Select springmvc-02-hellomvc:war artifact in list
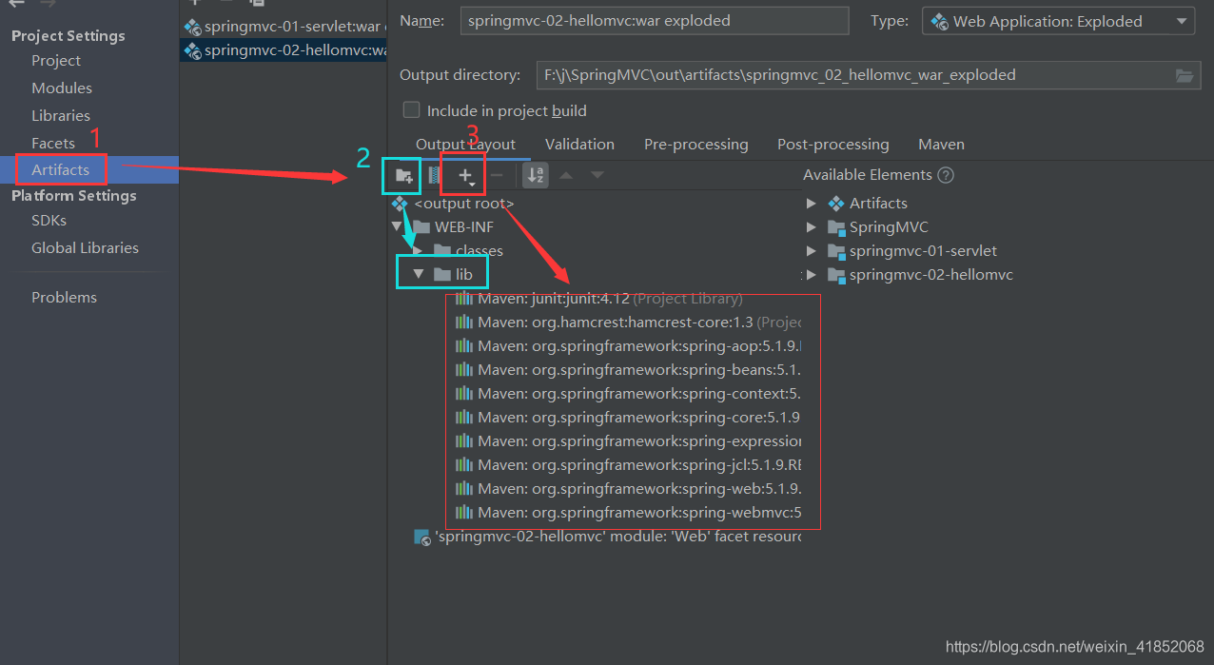This screenshot has height=665, width=1214. click(x=284, y=50)
